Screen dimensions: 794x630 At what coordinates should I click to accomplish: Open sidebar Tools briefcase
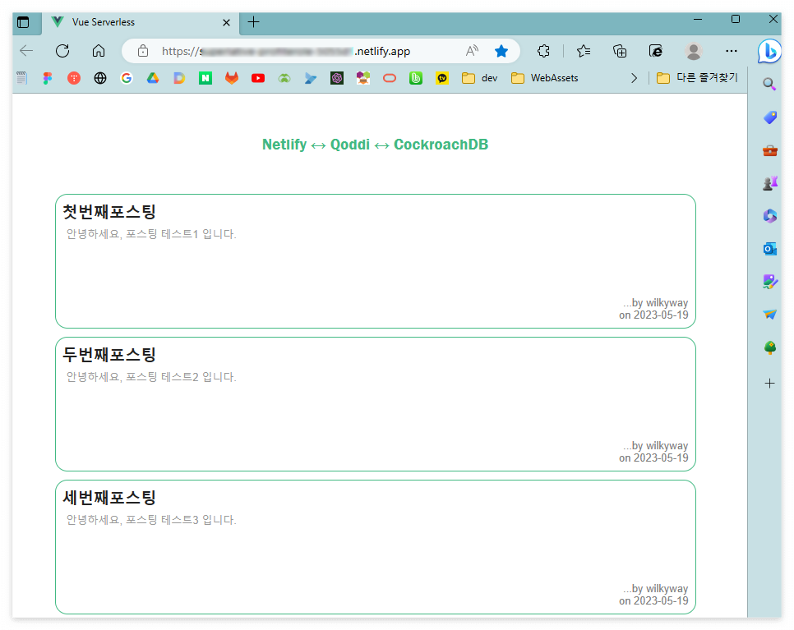769,150
